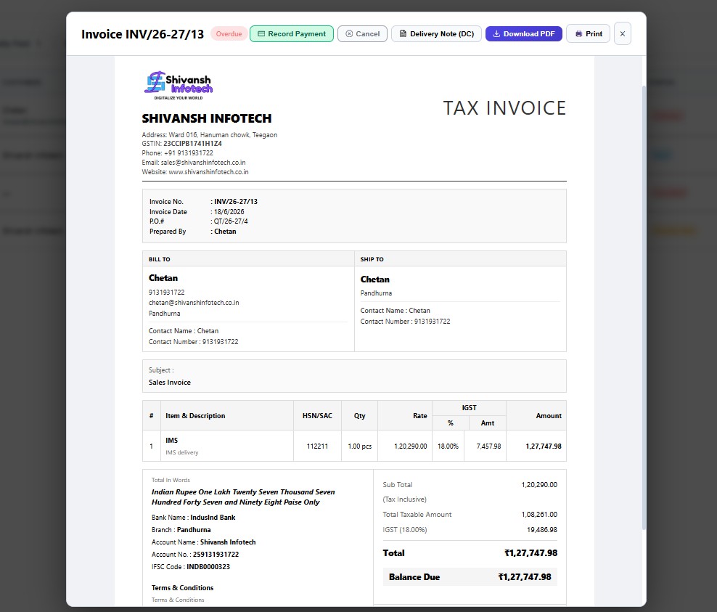Click chetan@shivanshinfotech.co.in in Bill To

tap(194, 303)
